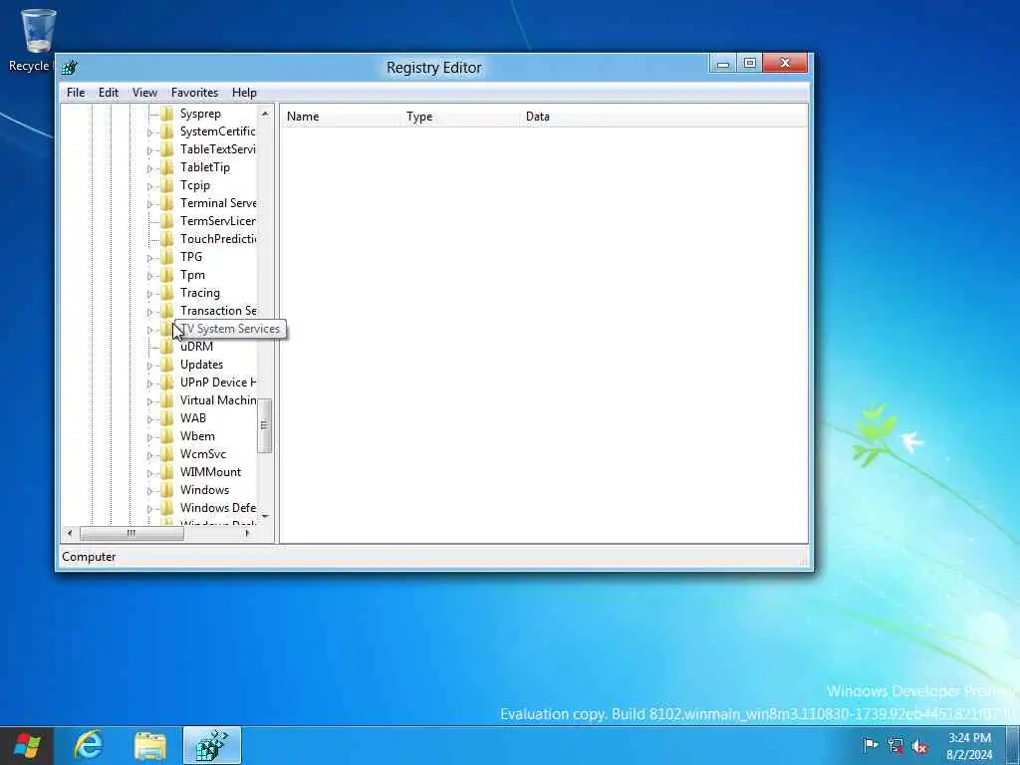Viewport: 1020px width, 765px height.
Task: Open network tray icon
Action: [x=895, y=745]
